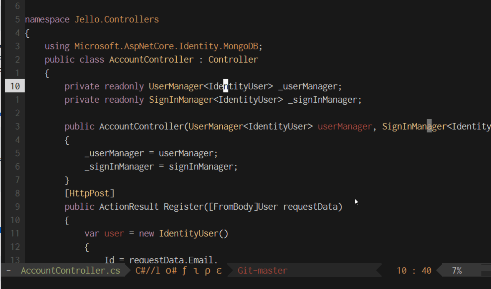Open the Git-master branch segment
The image size is (491, 289).
point(262,271)
